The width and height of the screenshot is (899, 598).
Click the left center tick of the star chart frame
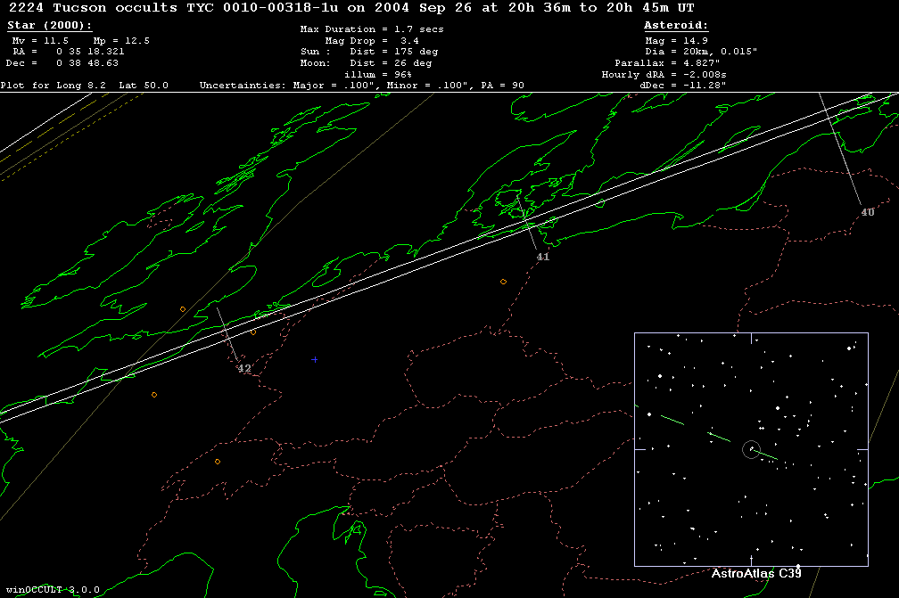click(639, 450)
